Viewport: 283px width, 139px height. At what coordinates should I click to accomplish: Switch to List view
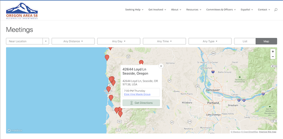pyautogui.click(x=245, y=41)
